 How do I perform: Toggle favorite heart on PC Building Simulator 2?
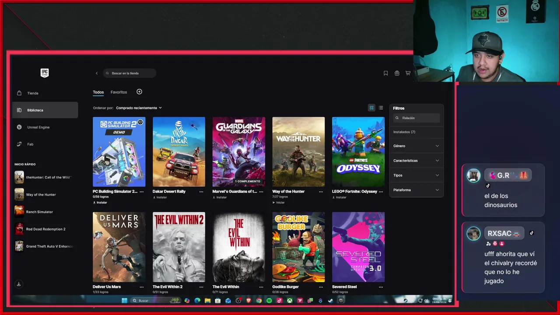click(x=140, y=122)
